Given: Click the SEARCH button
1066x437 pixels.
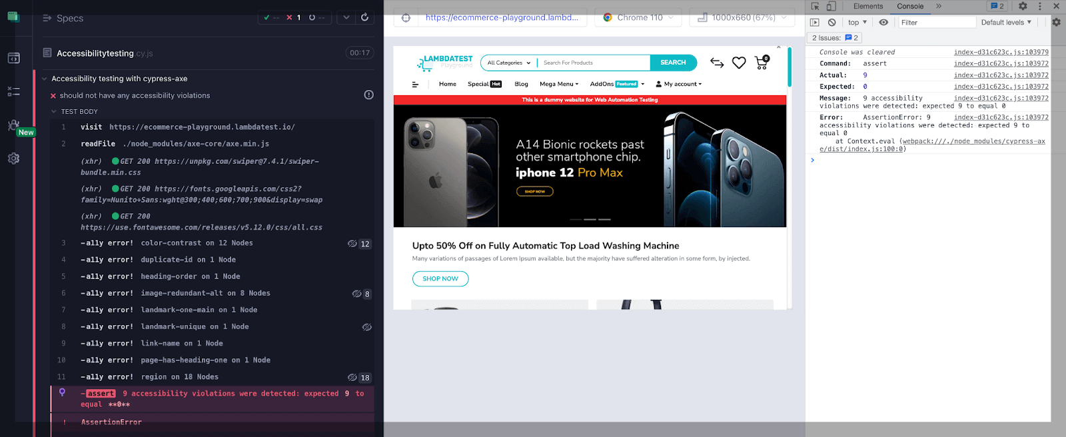Looking at the screenshot, I should pyautogui.click(x=673, y=63).
